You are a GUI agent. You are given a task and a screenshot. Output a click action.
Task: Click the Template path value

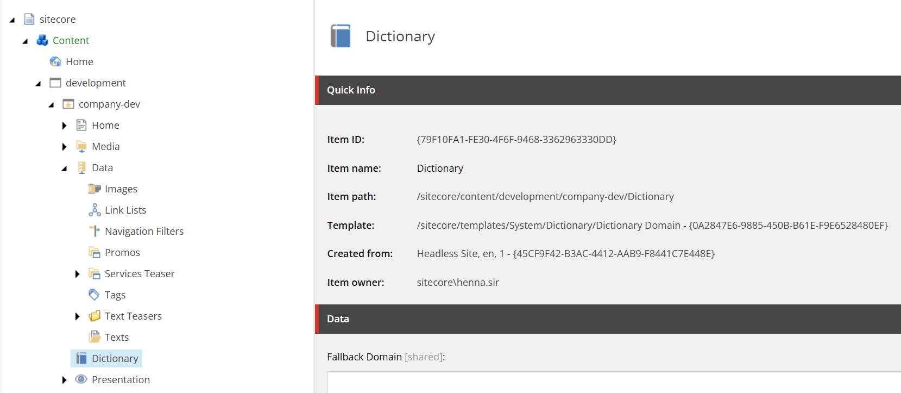tap(652, 226)
